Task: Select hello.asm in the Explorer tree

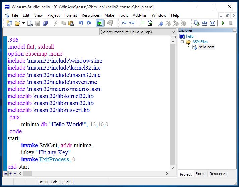Action: pyautogui.click(x=206, y=47)
